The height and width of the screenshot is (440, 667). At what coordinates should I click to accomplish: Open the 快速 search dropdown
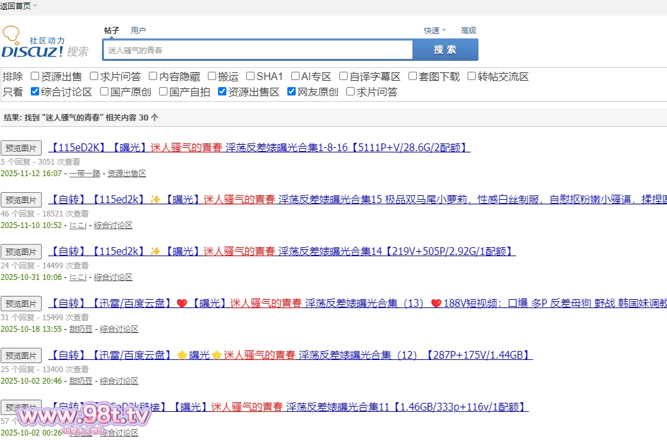(x=435, y=31)
